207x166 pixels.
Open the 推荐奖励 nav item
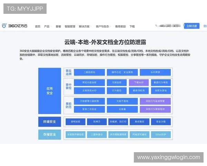[x=120, y=27]
